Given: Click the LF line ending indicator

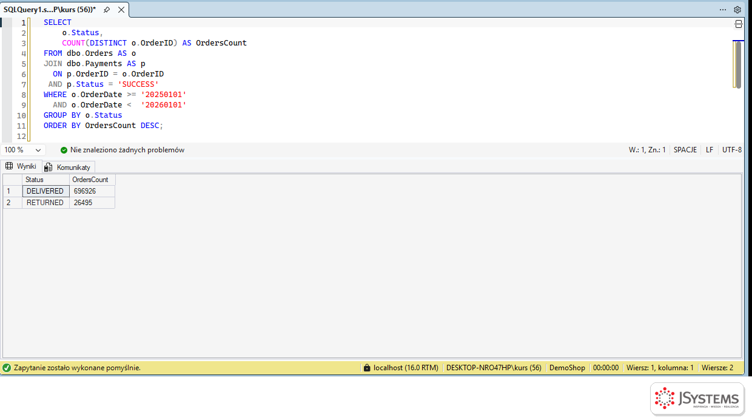Looking at the screenshot, I should [710, 150].
